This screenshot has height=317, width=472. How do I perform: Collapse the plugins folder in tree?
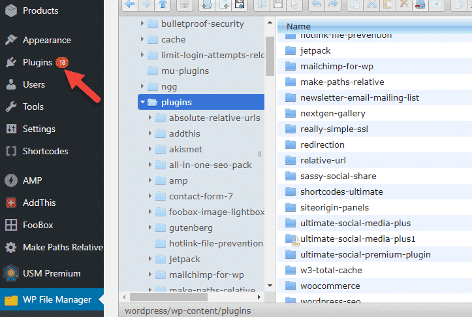click(x=142, y=102)
